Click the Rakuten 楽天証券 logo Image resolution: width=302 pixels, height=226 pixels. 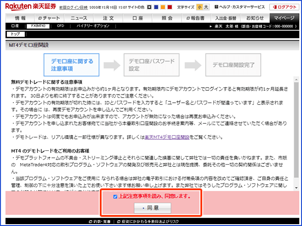point(31,7)
